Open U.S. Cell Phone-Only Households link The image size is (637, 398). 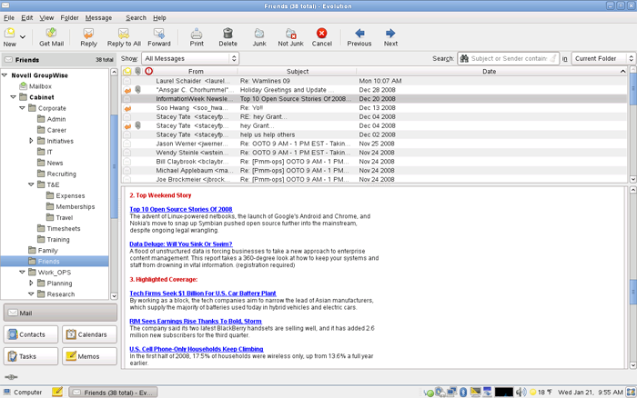click(197, 349)
